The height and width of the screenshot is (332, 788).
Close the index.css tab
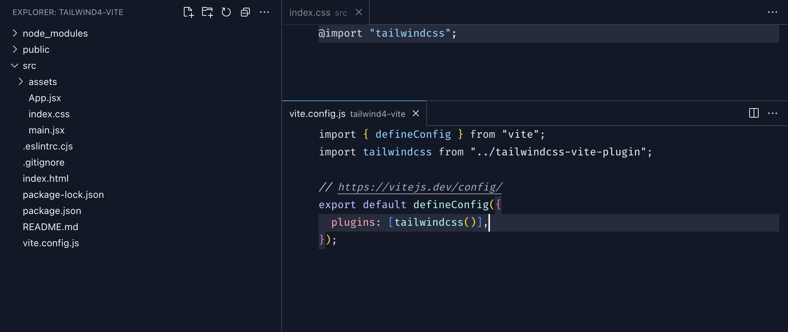(x=359, y=12)
